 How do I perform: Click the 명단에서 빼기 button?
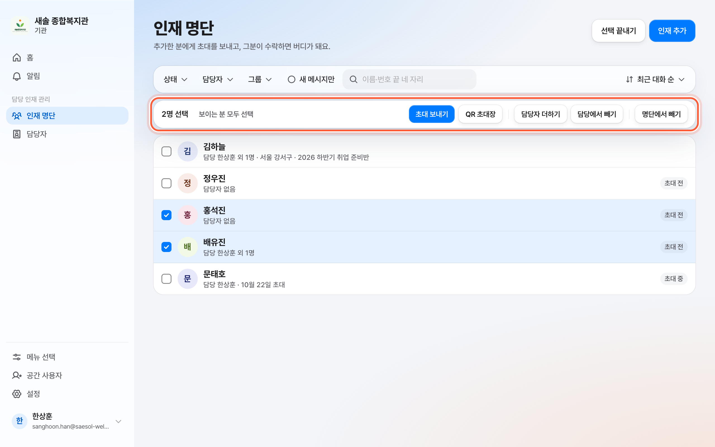pyautogui.click(x=661, y=114)
